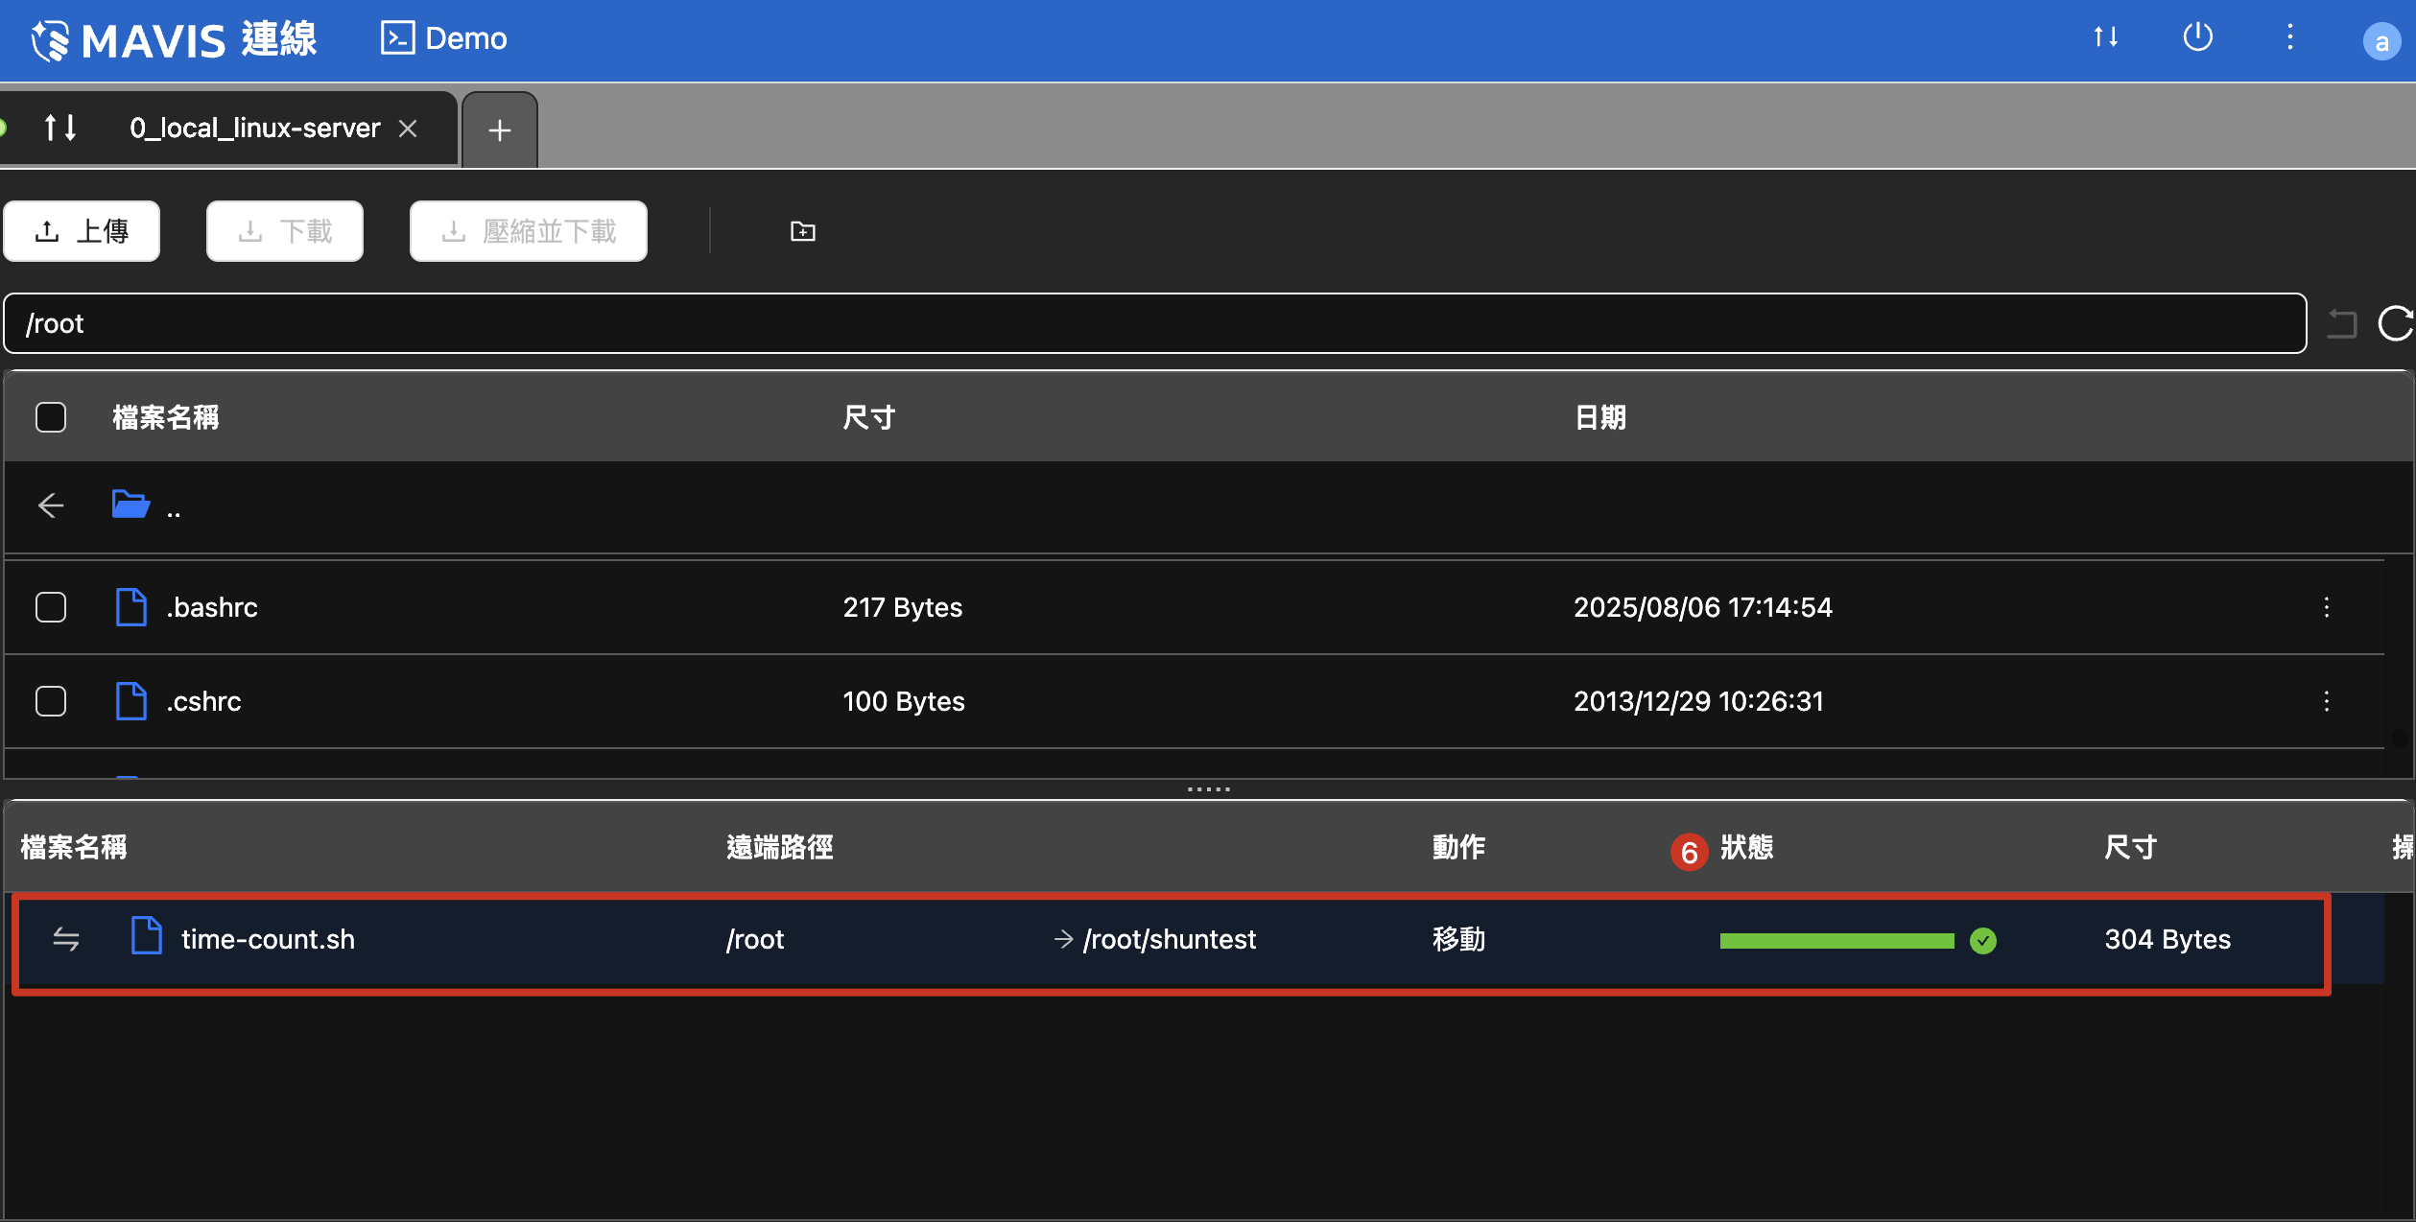Viewport: 2416px width, 1222px height.
Task: Click the user avatar 'a'
Action: [2380, 41]
